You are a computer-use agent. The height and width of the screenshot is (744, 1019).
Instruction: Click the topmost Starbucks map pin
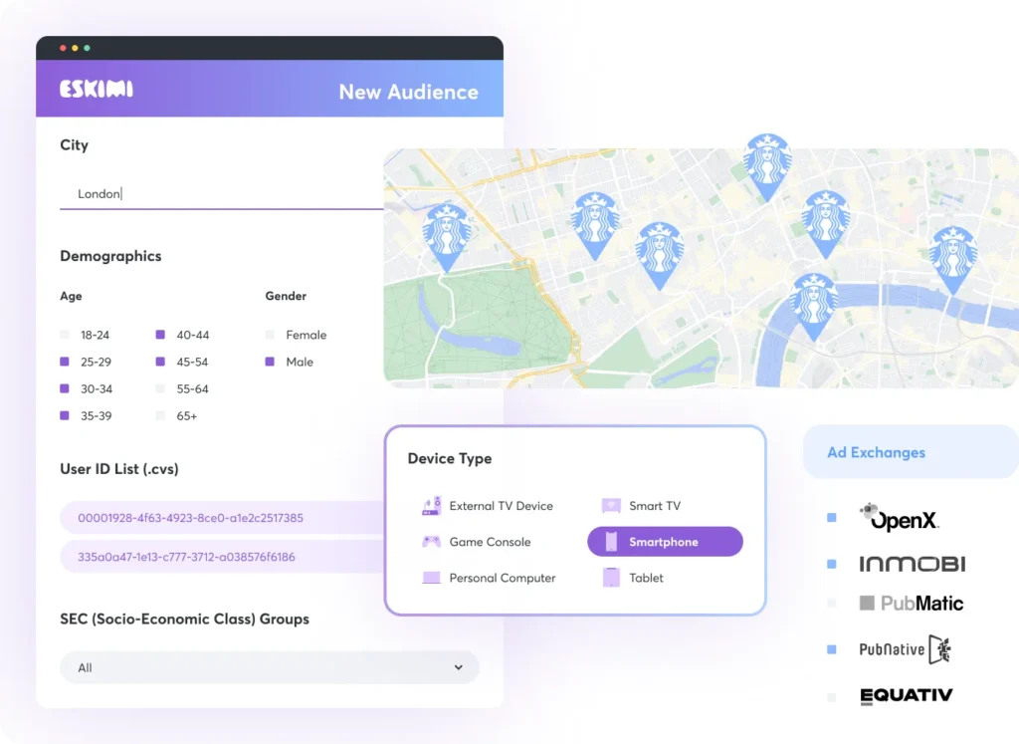coord(767,166)
